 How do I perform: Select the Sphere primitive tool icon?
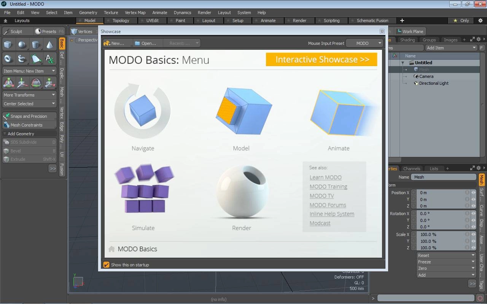point(22,45)
